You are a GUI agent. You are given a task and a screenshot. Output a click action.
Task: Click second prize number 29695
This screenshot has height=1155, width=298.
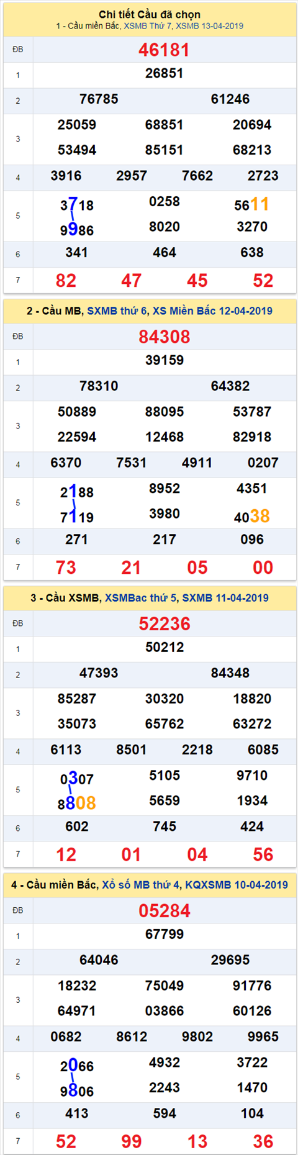pos(230,960)
